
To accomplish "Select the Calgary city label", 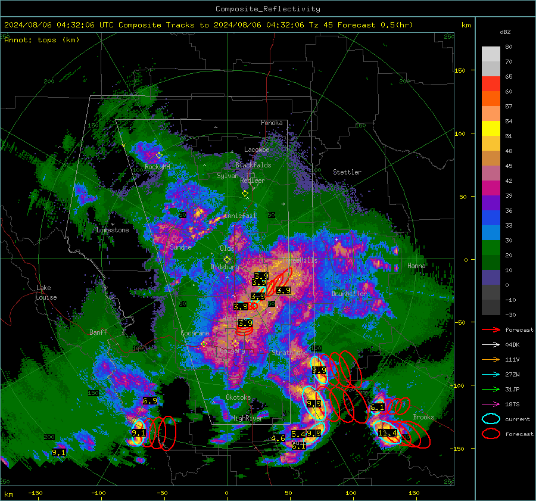I will [232, 350].
